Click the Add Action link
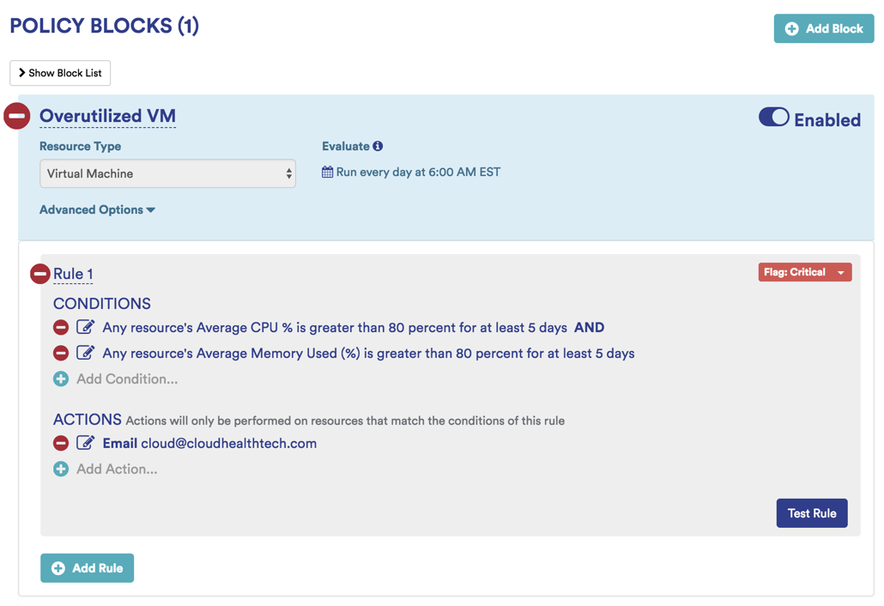Image resolution: width=884 pixels, height=606 pixels. click(117, 469)
